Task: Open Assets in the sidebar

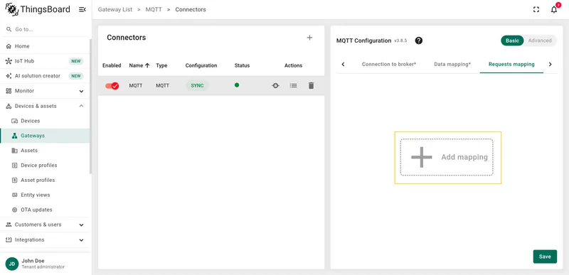Action: (44, 151)
